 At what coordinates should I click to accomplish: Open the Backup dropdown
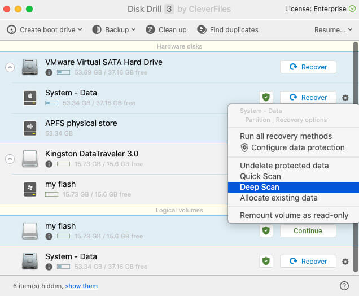tap(114, 30)
